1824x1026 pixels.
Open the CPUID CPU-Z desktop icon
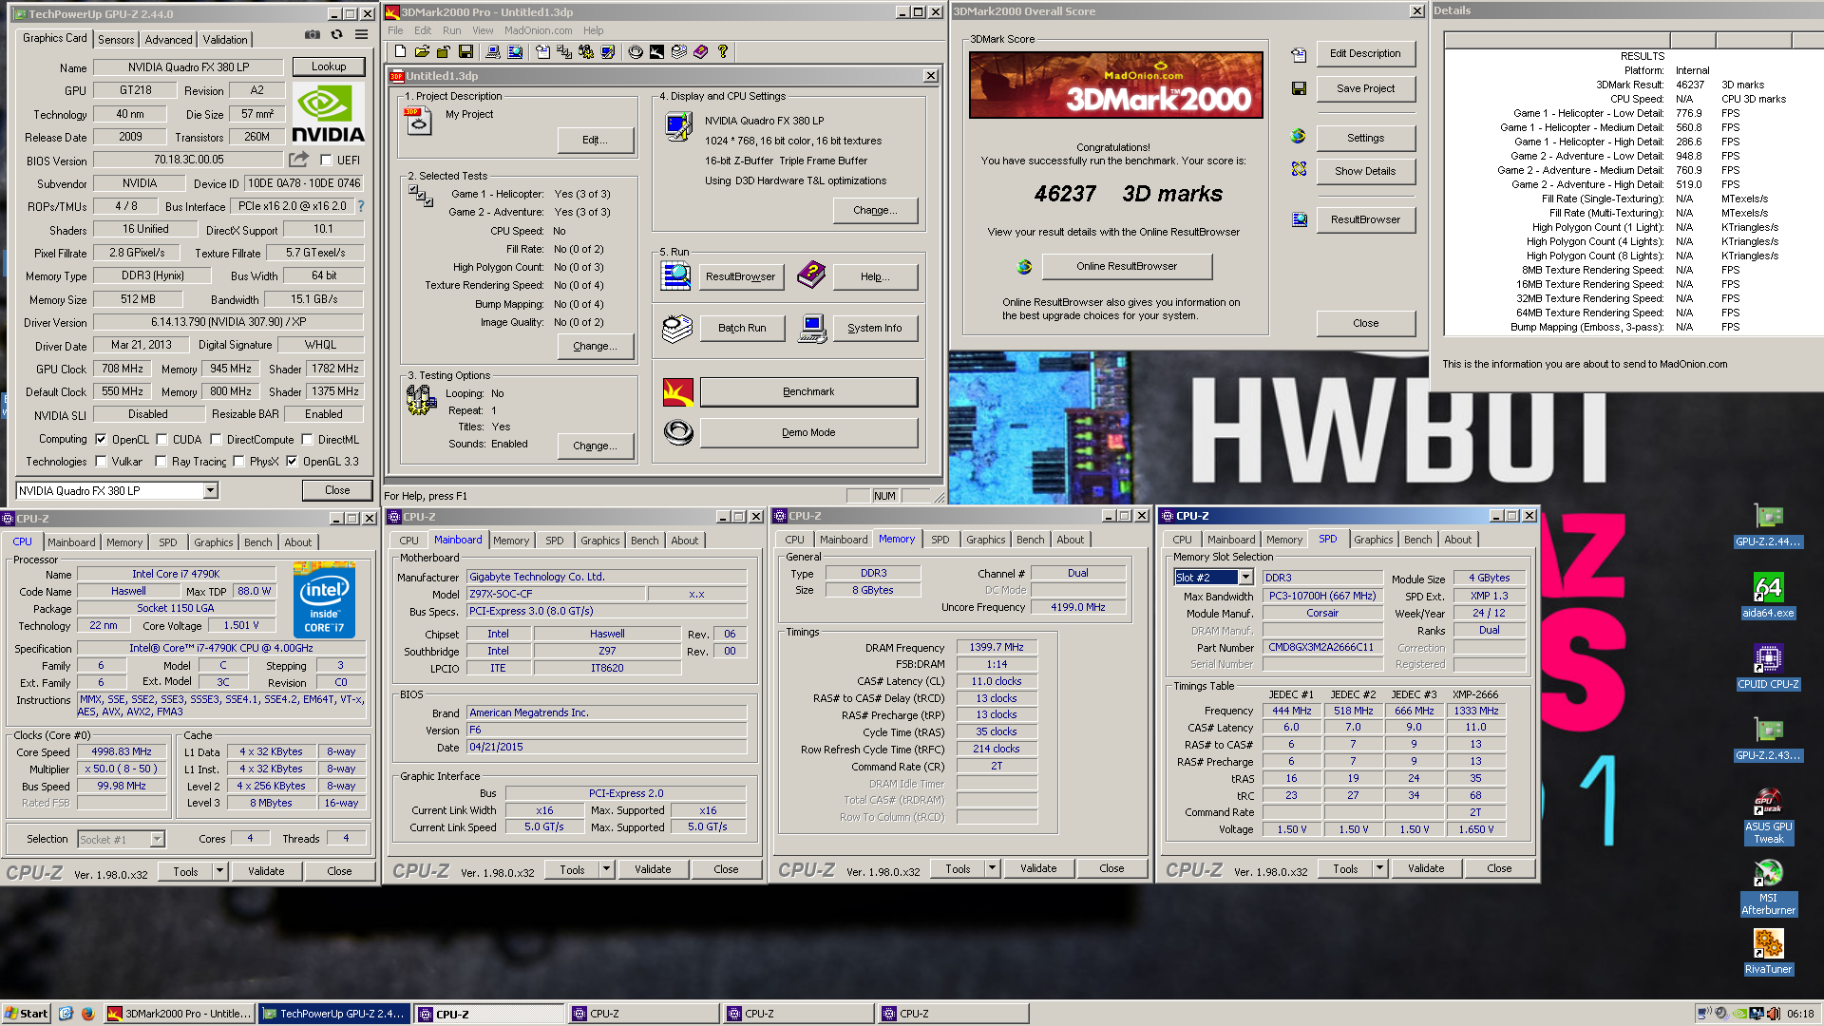(1768, 666)
